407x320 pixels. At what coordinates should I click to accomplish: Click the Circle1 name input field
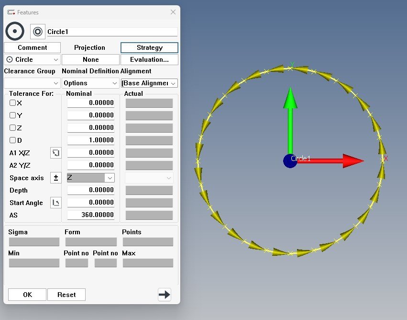point(112,32)
